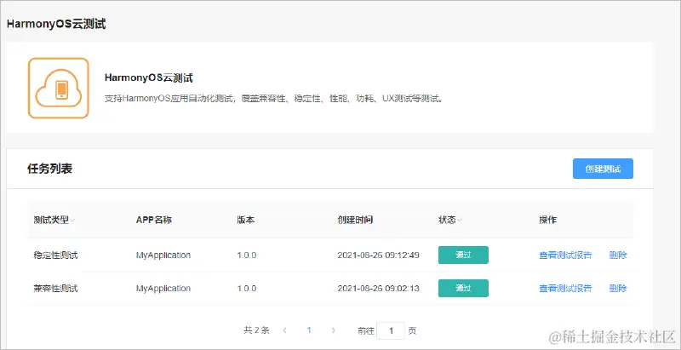Click the APP名称 column header
The height and width of the screenshot is (350, 681).
pos(154,220)
